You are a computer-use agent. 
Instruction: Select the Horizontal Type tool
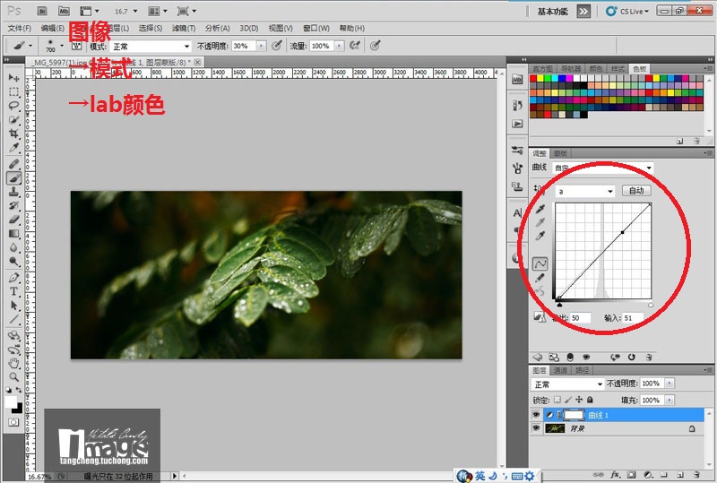click(13, 291)
